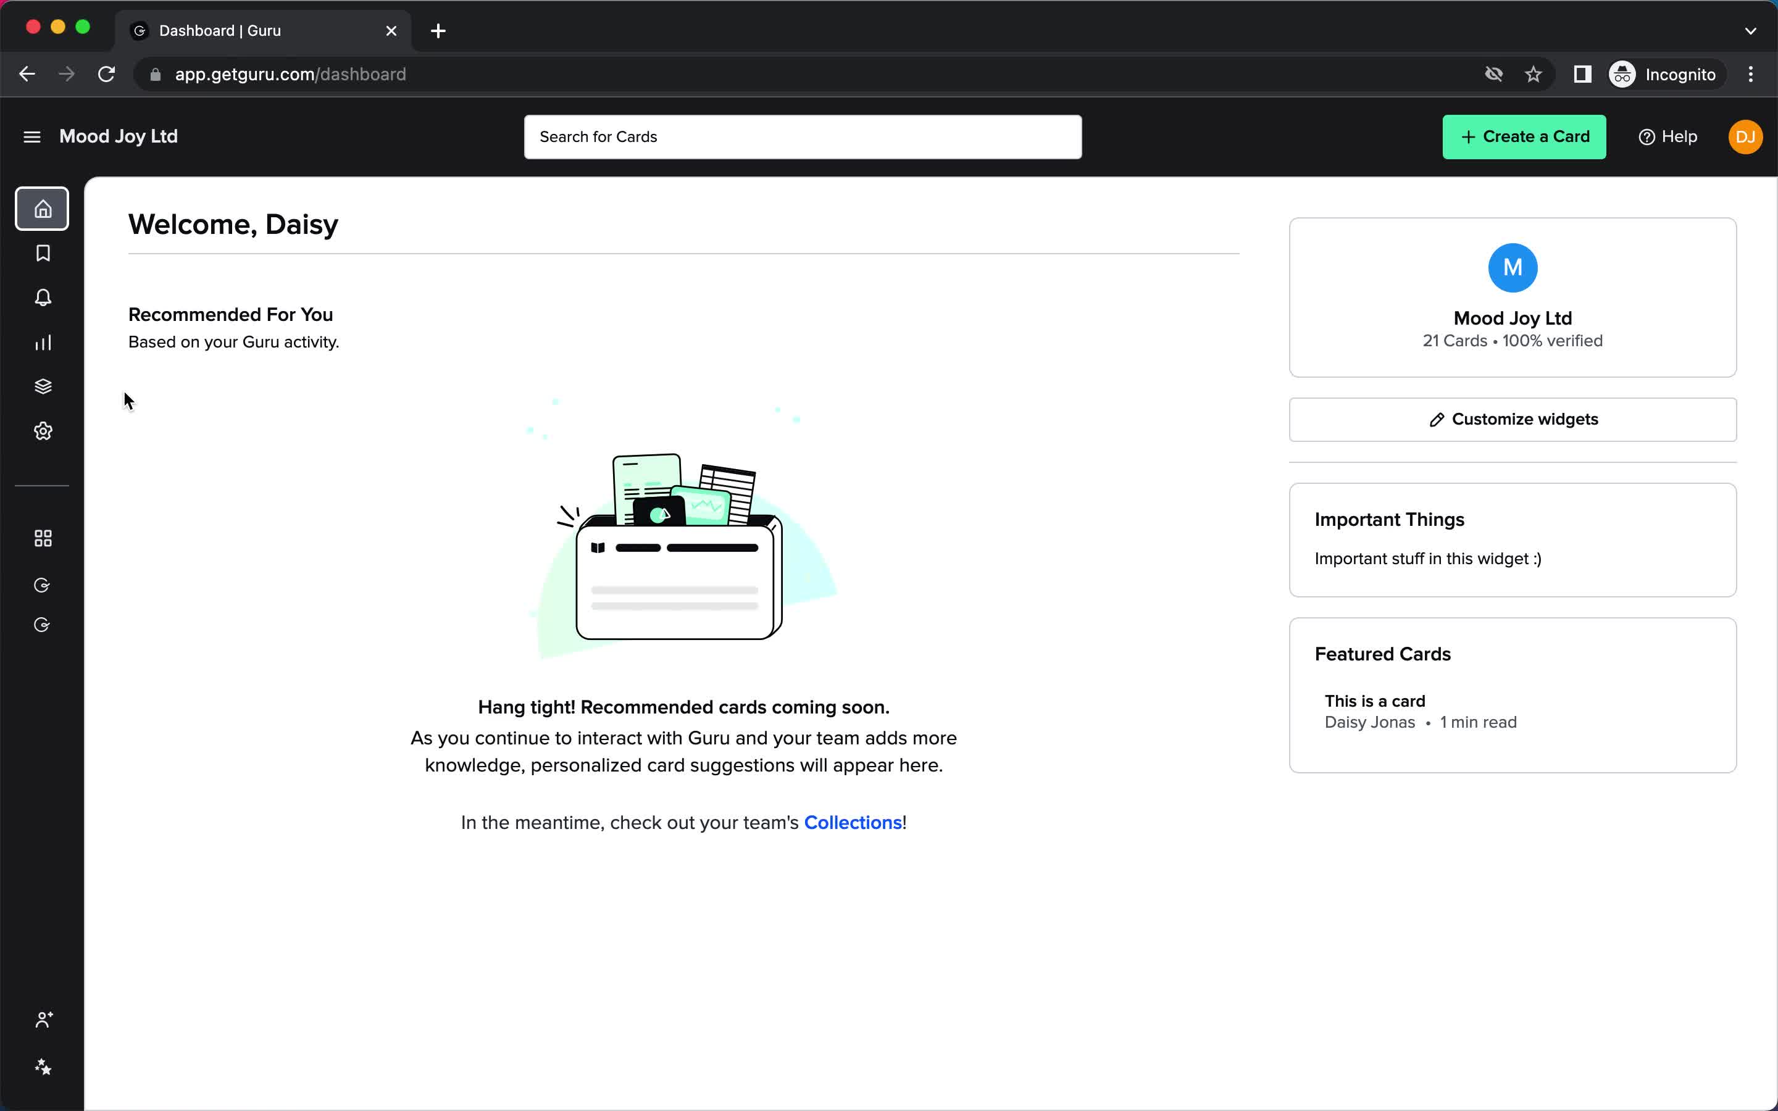Search for Cards input field
Screen dimensions: 1778x1111
click(803, 136)
